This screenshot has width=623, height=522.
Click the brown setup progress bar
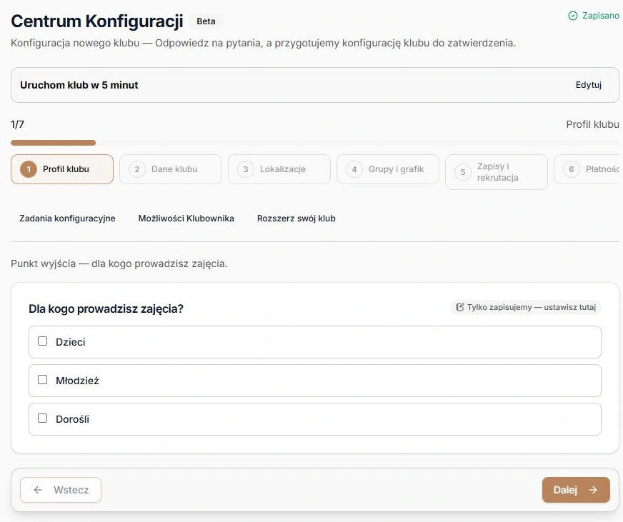click(x=54, y=143)
